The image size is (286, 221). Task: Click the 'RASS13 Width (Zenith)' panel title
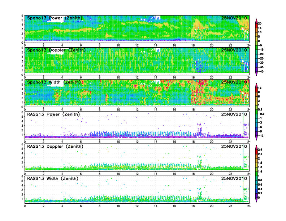pos(52,178)
